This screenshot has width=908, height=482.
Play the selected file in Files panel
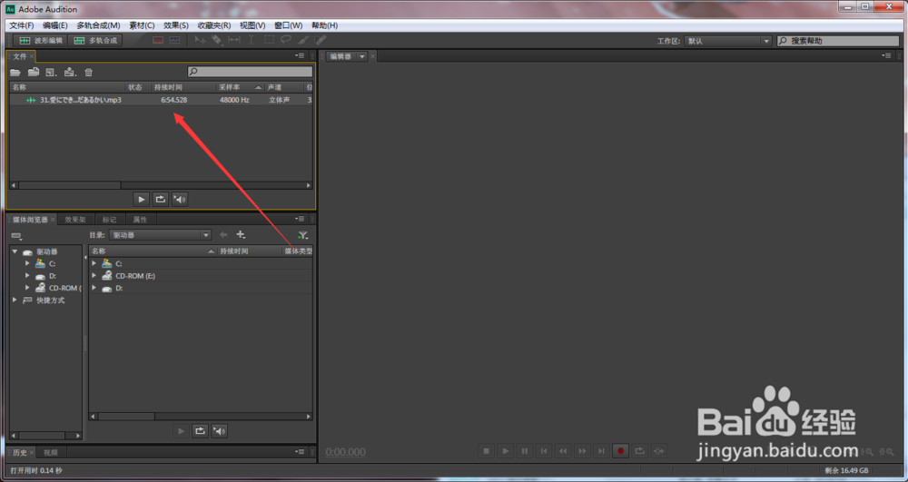[142, 199]
